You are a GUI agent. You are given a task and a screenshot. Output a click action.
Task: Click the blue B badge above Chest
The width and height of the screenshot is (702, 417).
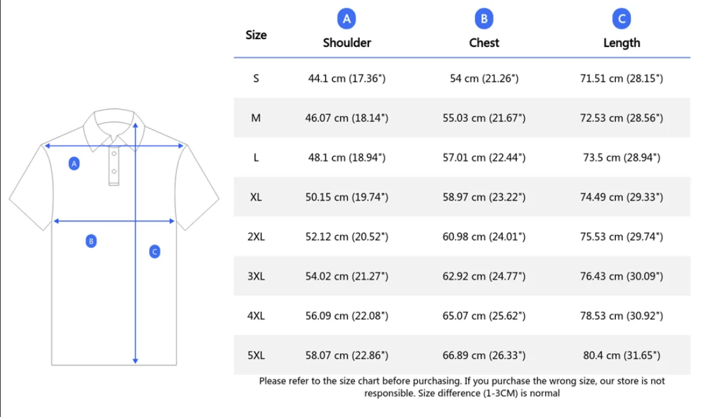point(484,19)
